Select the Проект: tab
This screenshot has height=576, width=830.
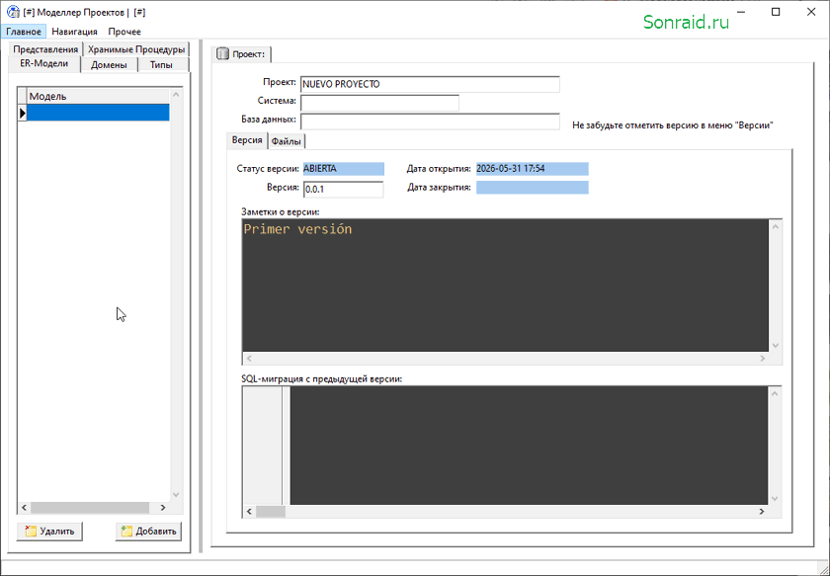[241, 54]
